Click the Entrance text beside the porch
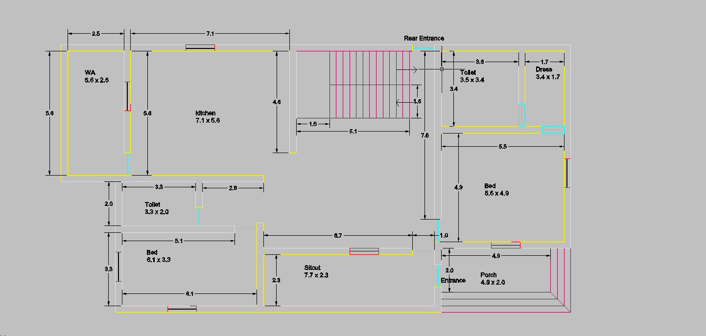 [x=453, y=280]
